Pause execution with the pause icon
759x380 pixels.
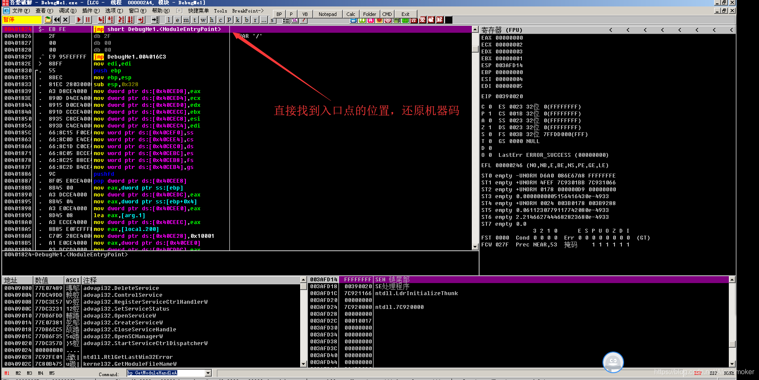coord(88,20)
